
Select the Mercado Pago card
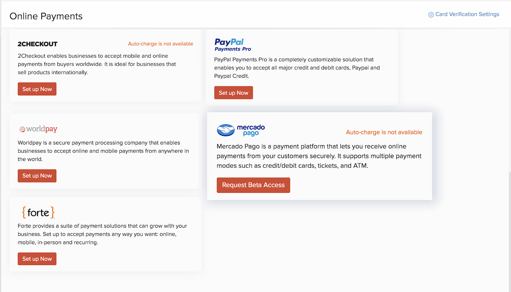pyautogui.click(x=320, y=156)
